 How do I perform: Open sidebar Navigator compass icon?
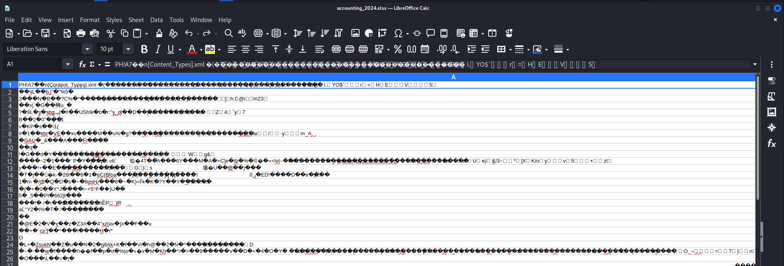click(771, 127)
